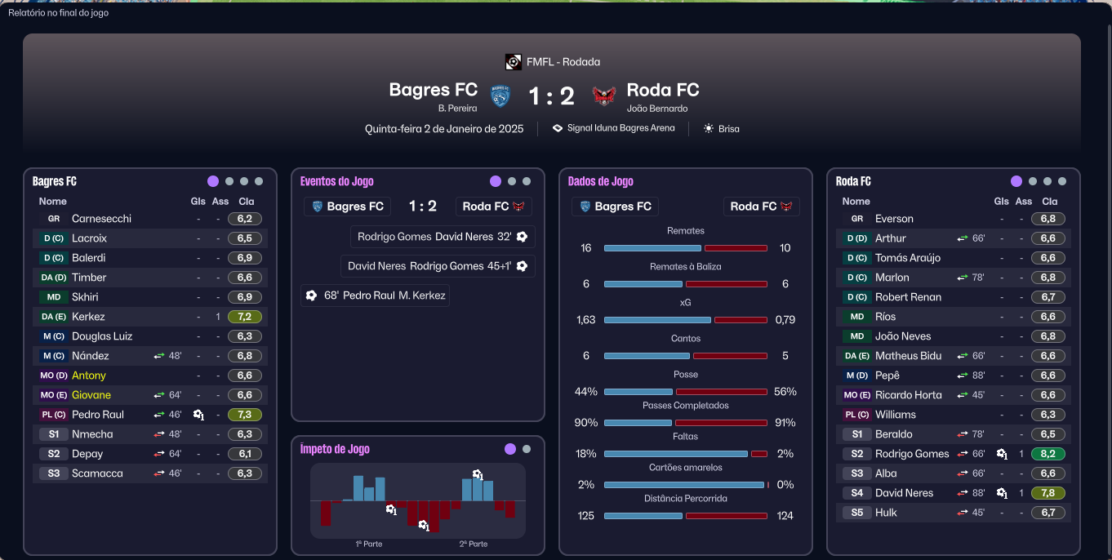Select the purple page dot in Bagres FC panel
1112x560 pixels.
click(x=213, y=181)
